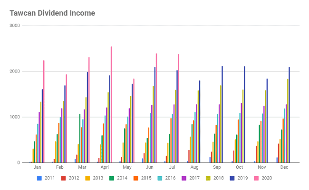The image size is (309, 190).
Task: Click the pink 2020 legend swatch
Action: 257,179
